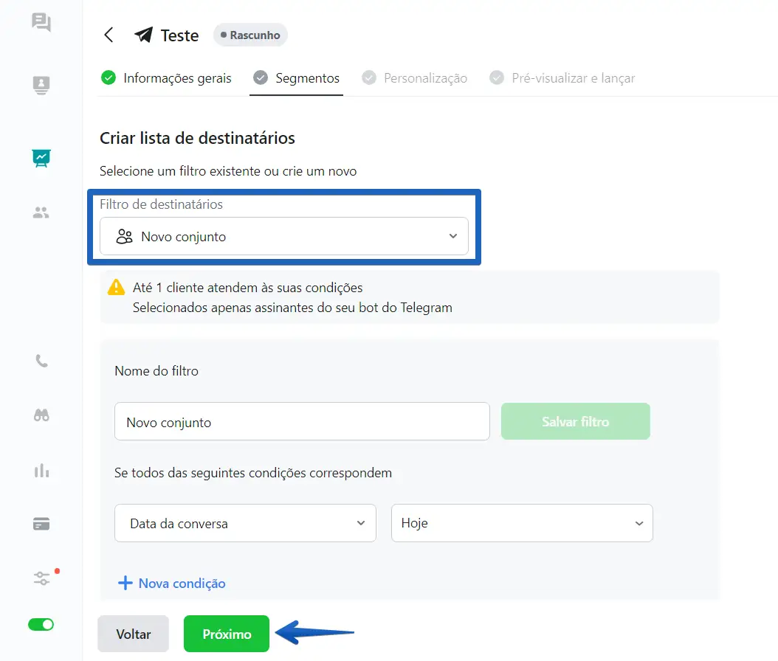Screen dimensions: 778x661
Task: Click the green Próximo button
Action: tap(227, 634)
